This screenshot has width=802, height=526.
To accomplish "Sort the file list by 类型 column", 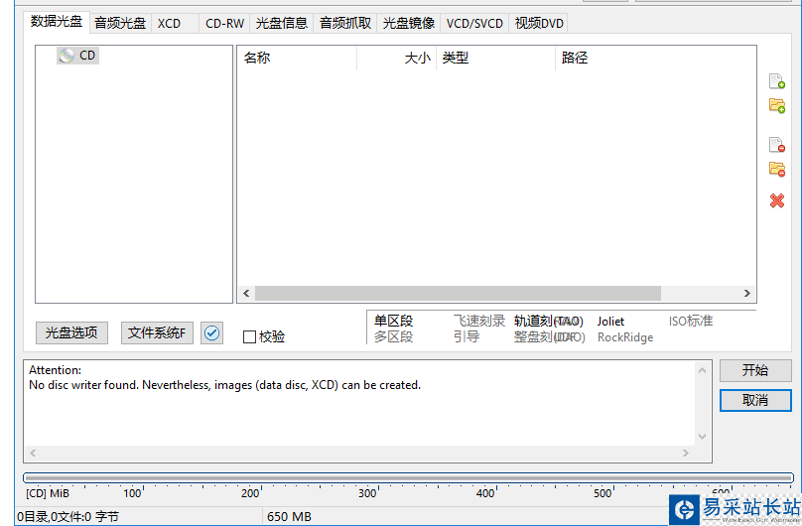I will click(x=495, y=58).
